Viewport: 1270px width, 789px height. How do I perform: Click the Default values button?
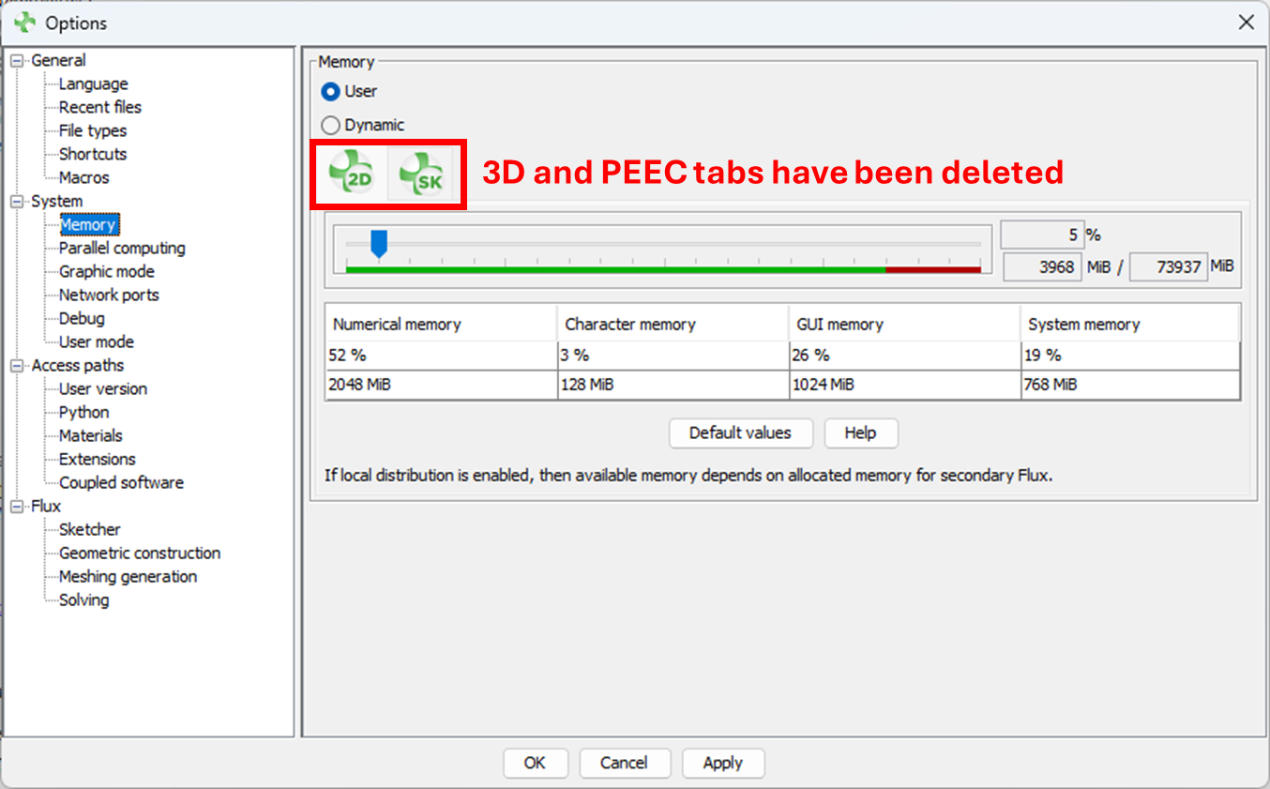[740, 433]
